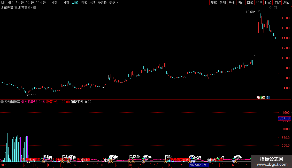Open the F10 company info
This screenshot has height=168, width=292.
[x=259, y=2]
